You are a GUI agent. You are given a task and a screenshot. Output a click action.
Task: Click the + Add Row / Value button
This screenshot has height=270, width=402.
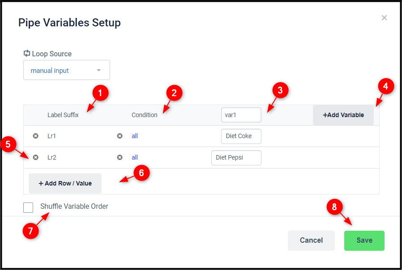point(65,183)
